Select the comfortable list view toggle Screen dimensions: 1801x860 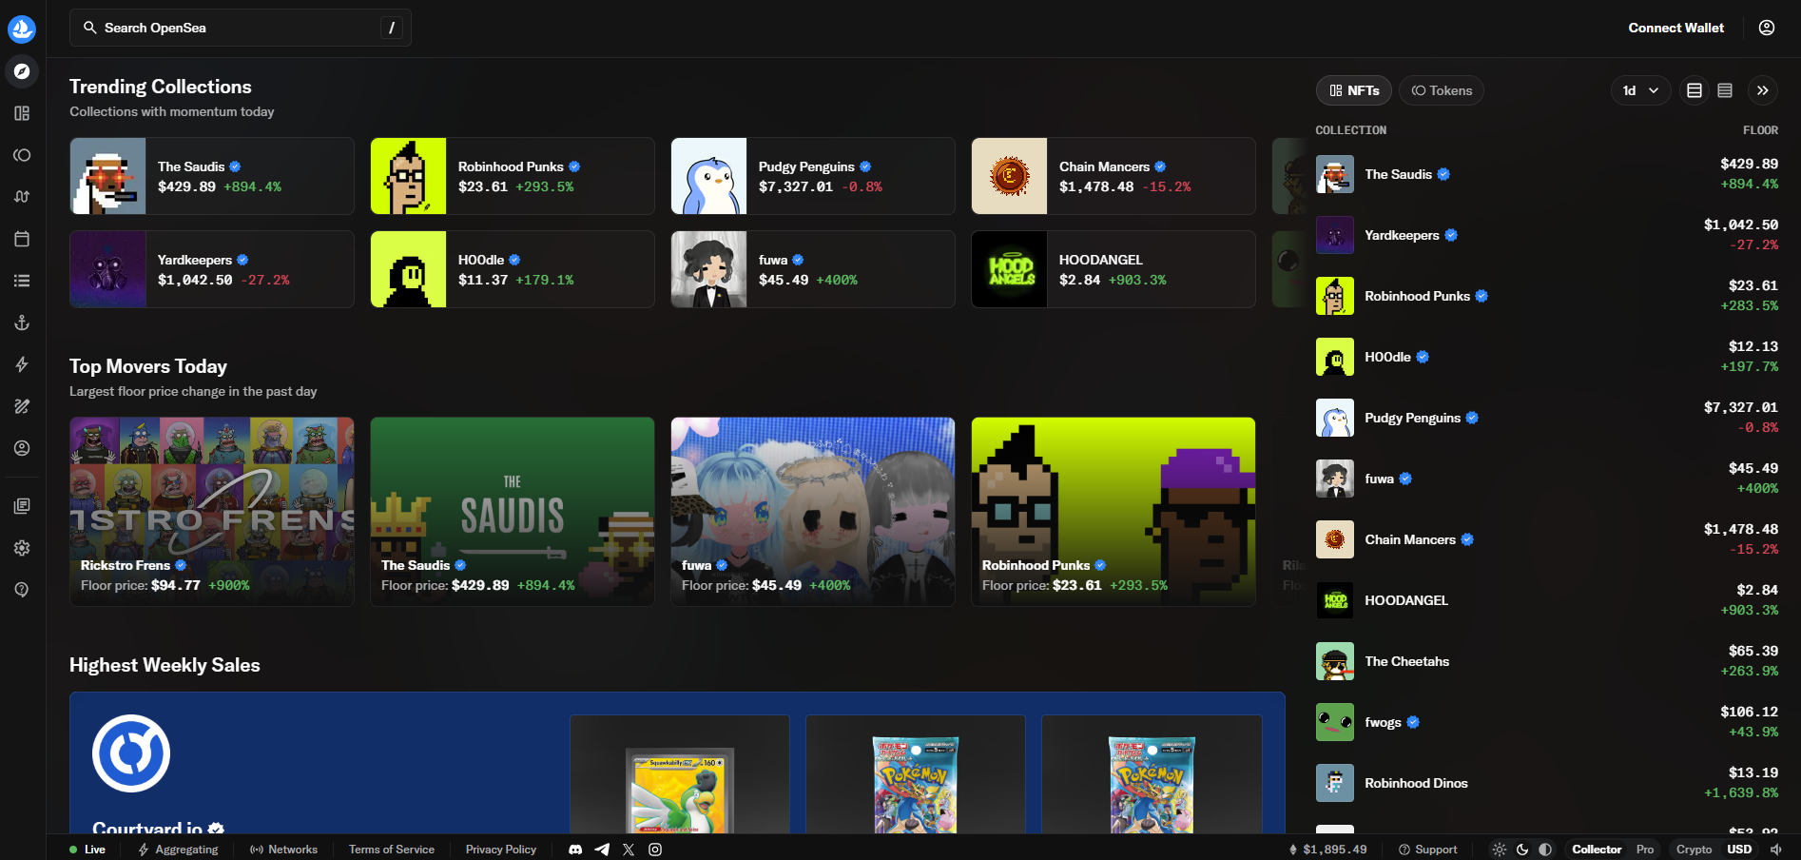(1694, 90)
